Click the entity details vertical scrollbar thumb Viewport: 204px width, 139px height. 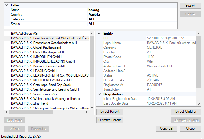(x=198, y=62)
